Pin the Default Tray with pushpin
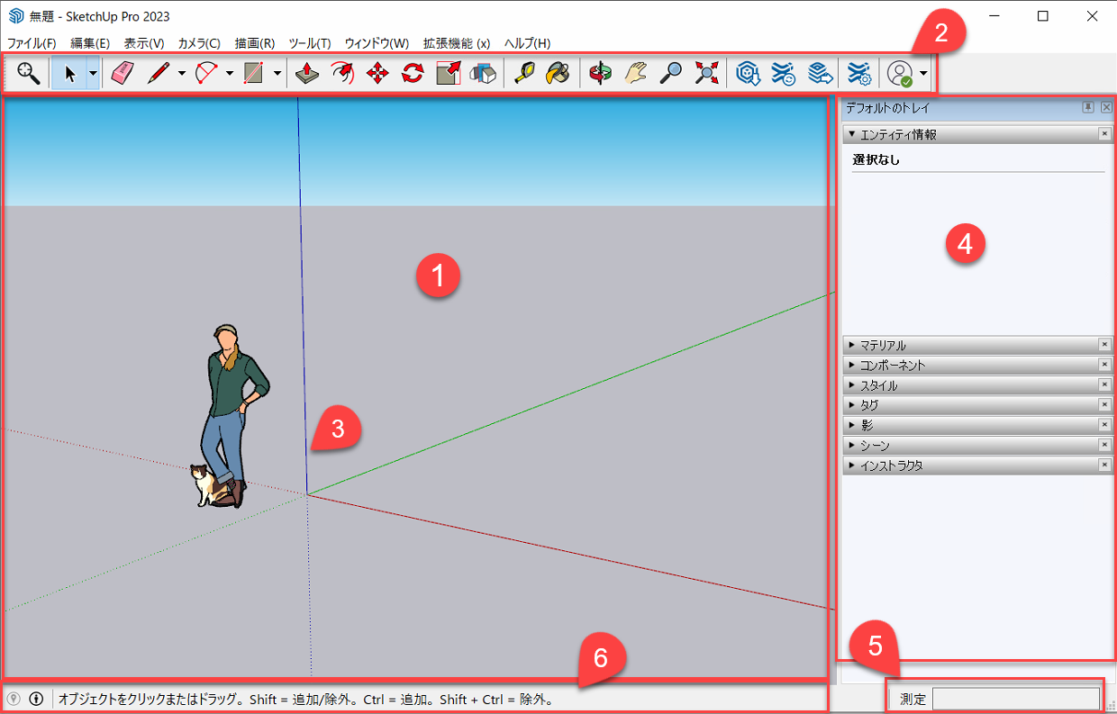 (1088, 107)
